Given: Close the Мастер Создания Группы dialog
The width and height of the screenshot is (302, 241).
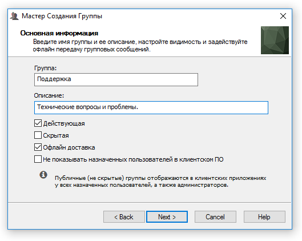Looking at the screenshot, I should (x=283, y=16).
